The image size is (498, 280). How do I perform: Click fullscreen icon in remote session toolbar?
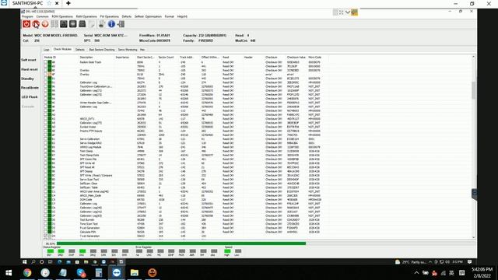click(341, 12)
